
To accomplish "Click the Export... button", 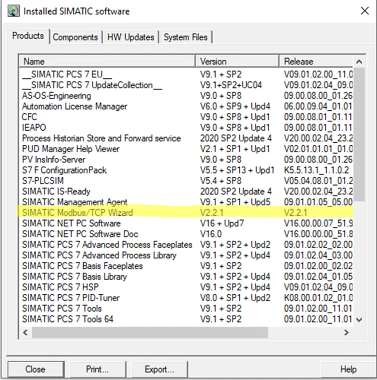I will (159, 370).
